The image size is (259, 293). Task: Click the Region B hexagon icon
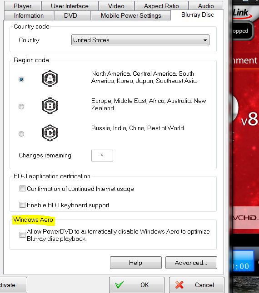point(50,106)
